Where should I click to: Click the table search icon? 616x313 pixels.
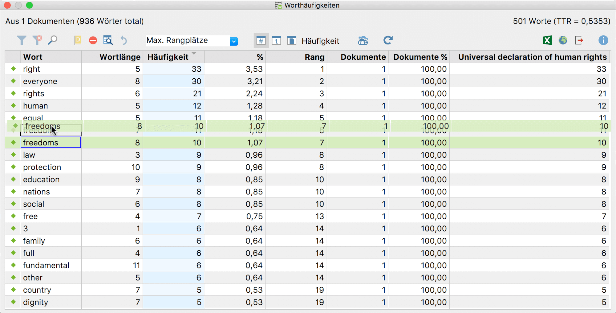point(108,40)
